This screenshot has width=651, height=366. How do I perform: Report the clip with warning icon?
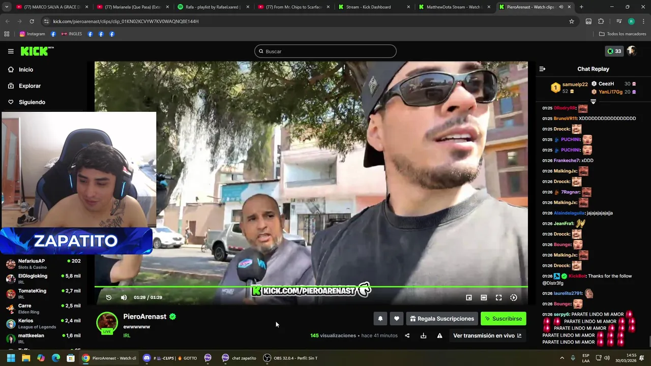pyautogui.click(x=439, y=335)
